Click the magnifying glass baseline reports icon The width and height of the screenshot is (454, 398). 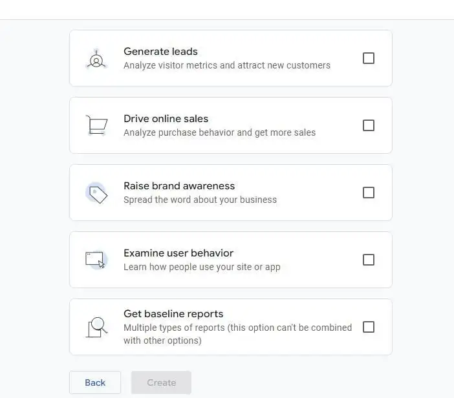click(x=97, y=327)
